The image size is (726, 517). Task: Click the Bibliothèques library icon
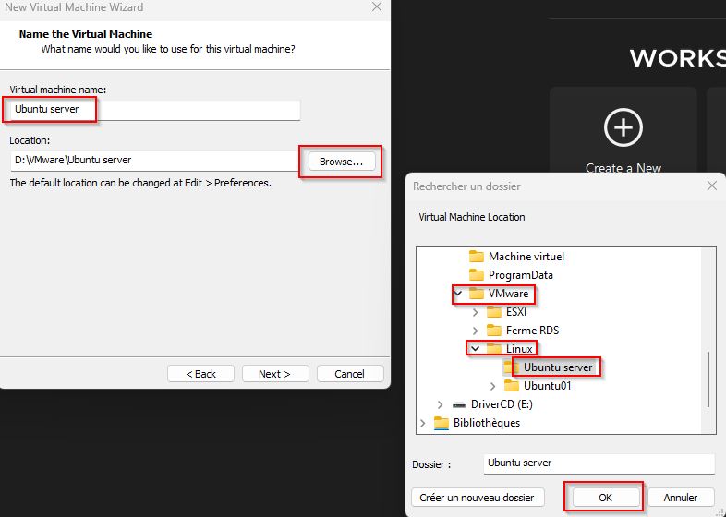442,423
